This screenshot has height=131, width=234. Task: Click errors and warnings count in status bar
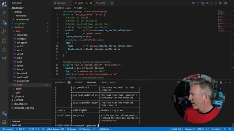click(x=34, y=129)
